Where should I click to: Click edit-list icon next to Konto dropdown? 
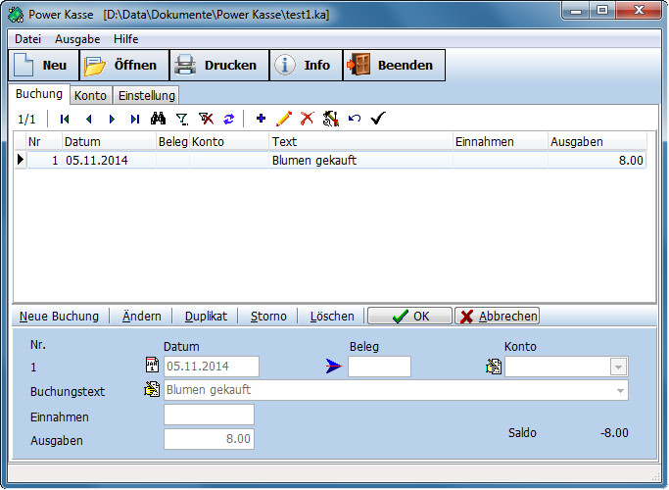click(x=494, y=367)
